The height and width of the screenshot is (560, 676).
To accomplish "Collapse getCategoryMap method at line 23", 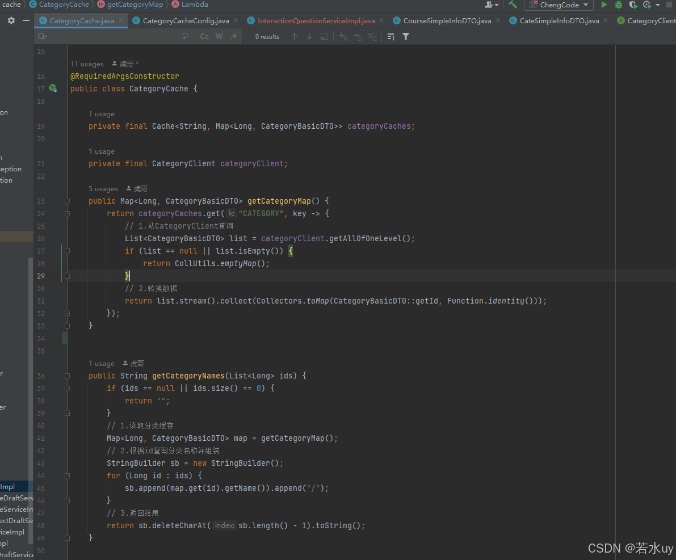I will coord(67,201).
